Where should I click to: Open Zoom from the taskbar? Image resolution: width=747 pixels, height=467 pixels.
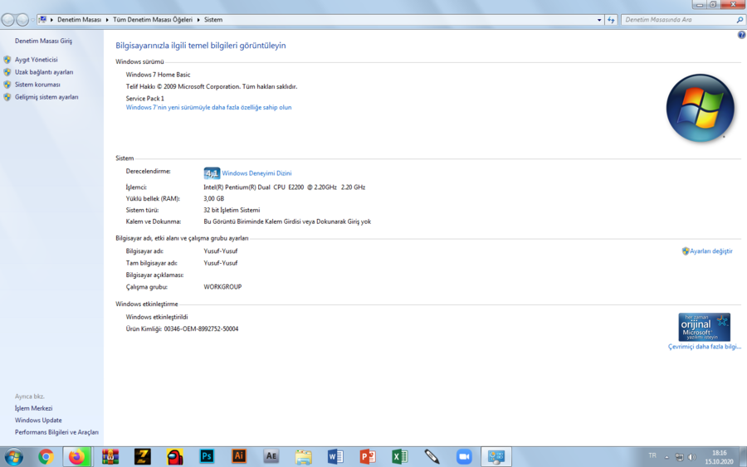click(464, 457)
